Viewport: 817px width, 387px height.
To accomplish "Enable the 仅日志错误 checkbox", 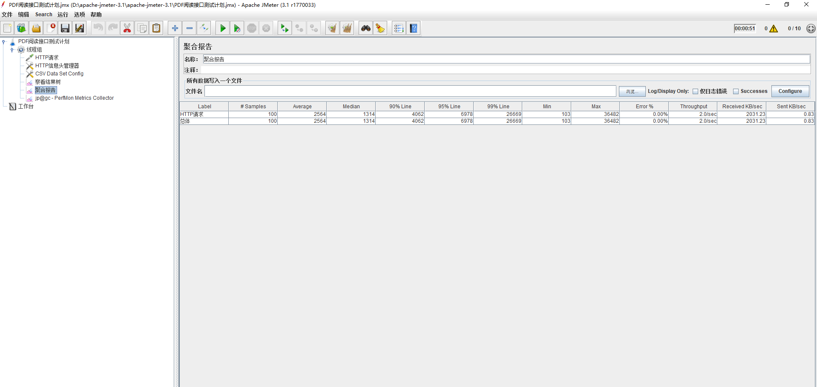I will pos(695,91).
